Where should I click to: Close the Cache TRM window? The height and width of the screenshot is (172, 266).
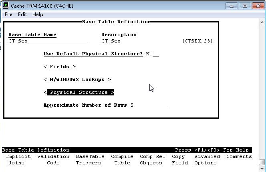click(x=258, y=6)
